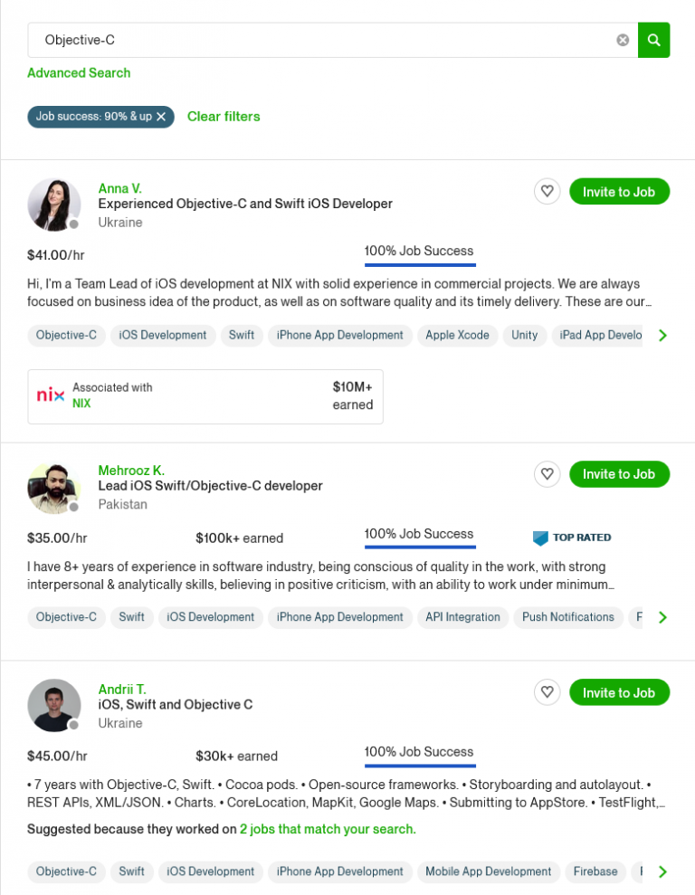
Task: Open Anna V.'s profile photo
Action: click(54, 205)
